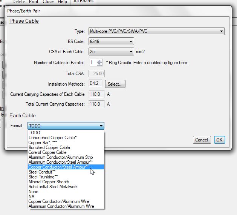237x215 pixels.
Task: Select Copper Conductor/Steel Armour option
Action: [66, 167]
